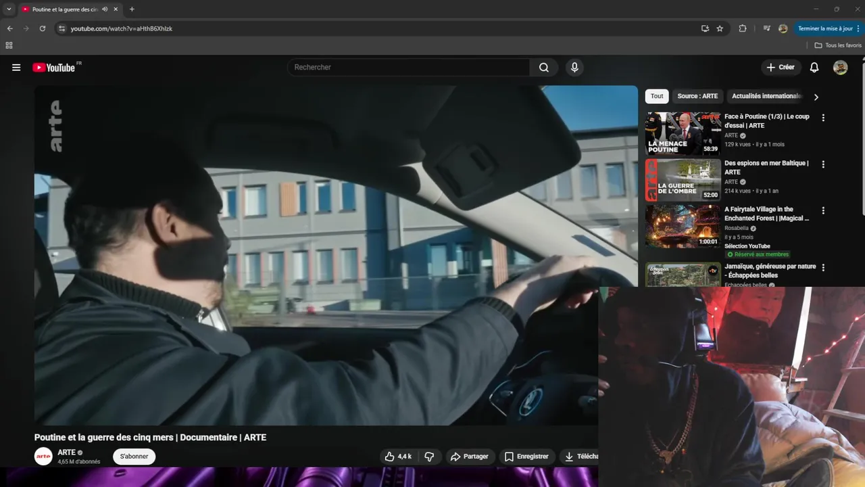Open options for A Fairytale Village video
The image size is (865, 487).
[x=823, y=210]
